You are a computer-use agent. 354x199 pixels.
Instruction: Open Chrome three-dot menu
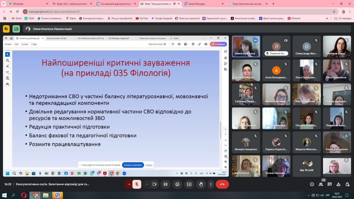click(x=350, y=12)
